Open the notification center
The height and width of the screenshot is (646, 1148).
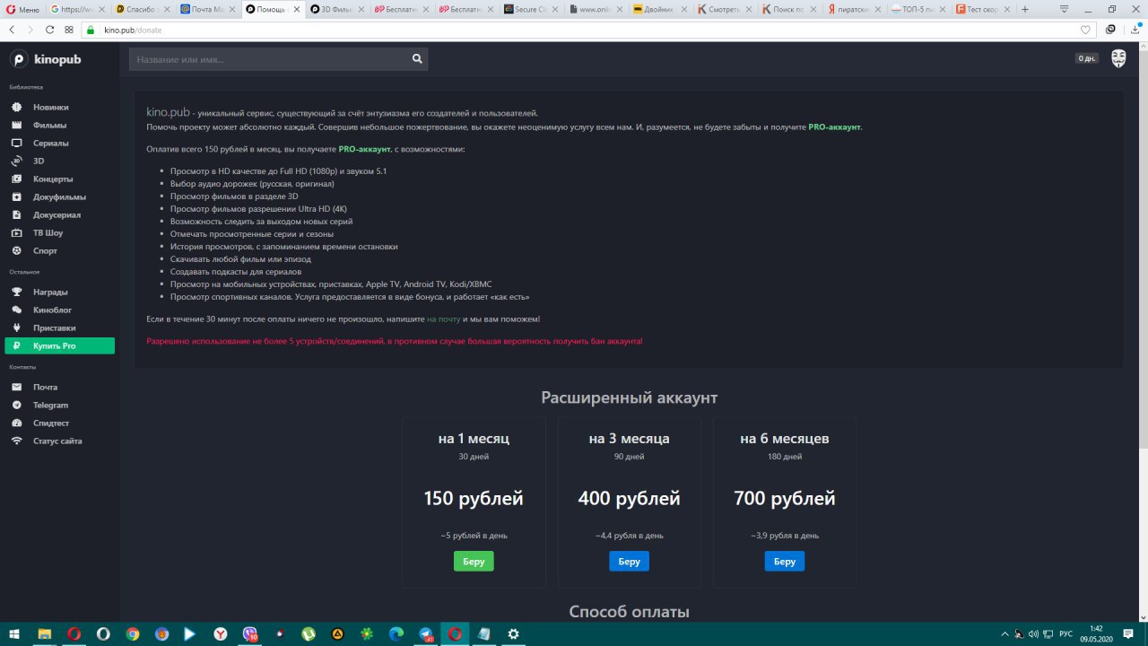(x=1128, y=633)
